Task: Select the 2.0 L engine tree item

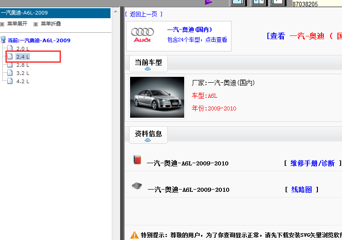Action: 23,49
